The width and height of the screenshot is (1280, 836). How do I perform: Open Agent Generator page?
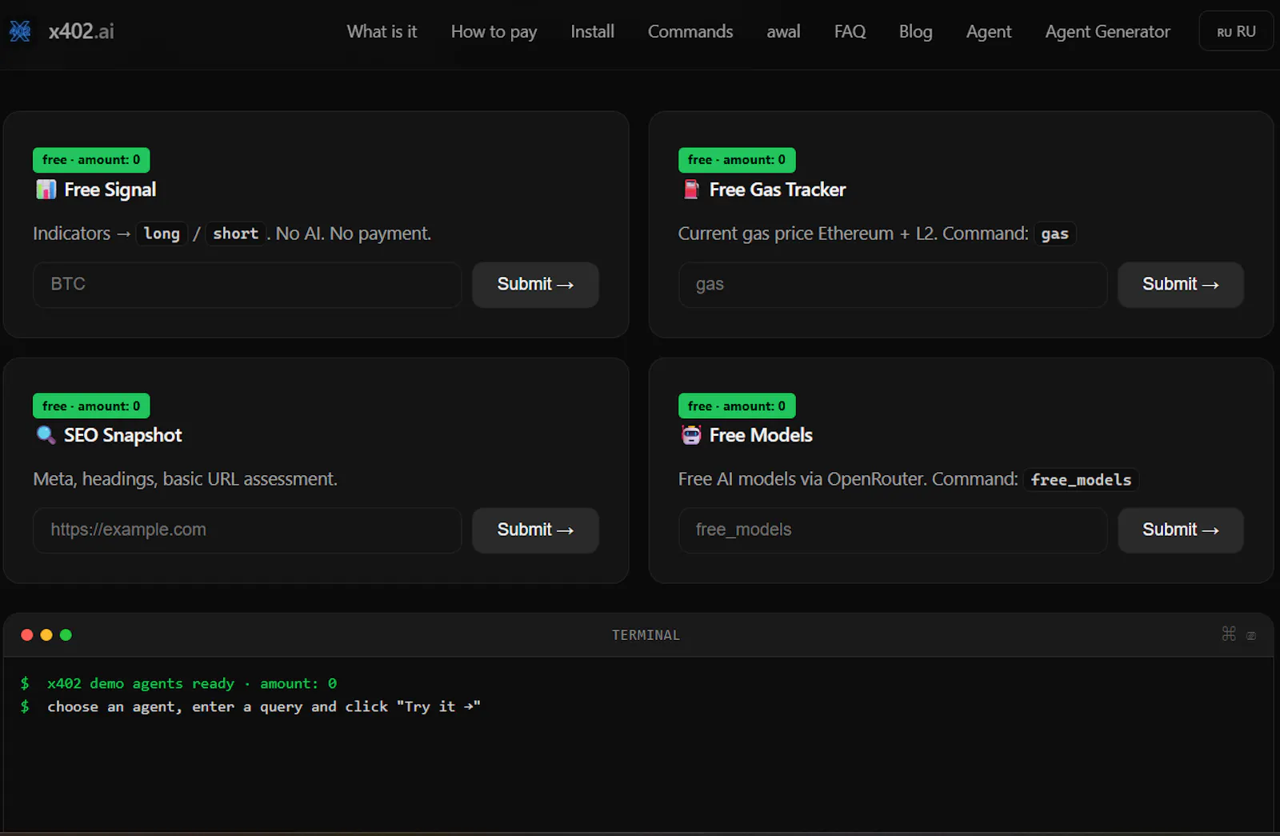[1107, 31]
